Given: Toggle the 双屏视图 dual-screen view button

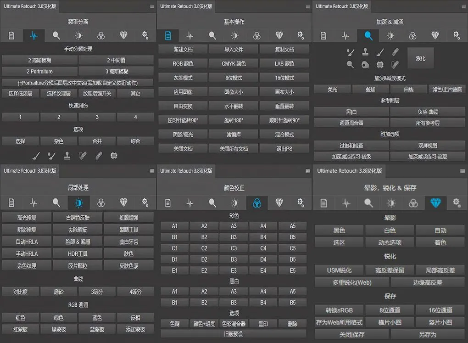Looking at the screenshot, I should [x=428, y=145].
